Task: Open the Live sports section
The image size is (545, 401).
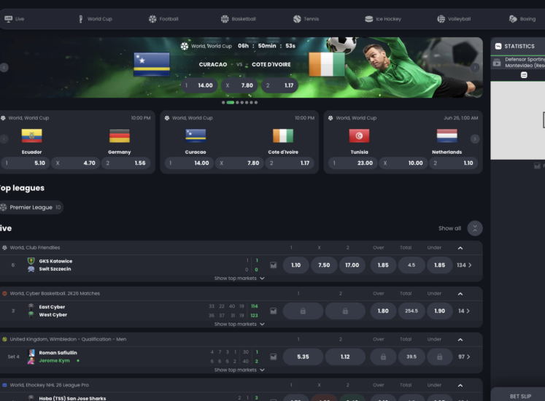Action: tap(15, 19)
